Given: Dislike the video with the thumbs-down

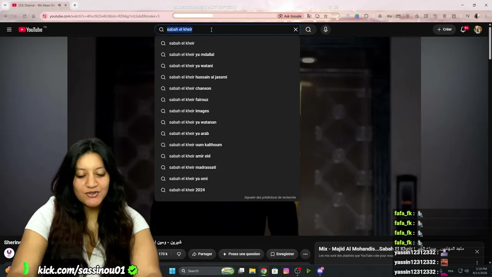Looking at the screenshot, I should 179,254.
